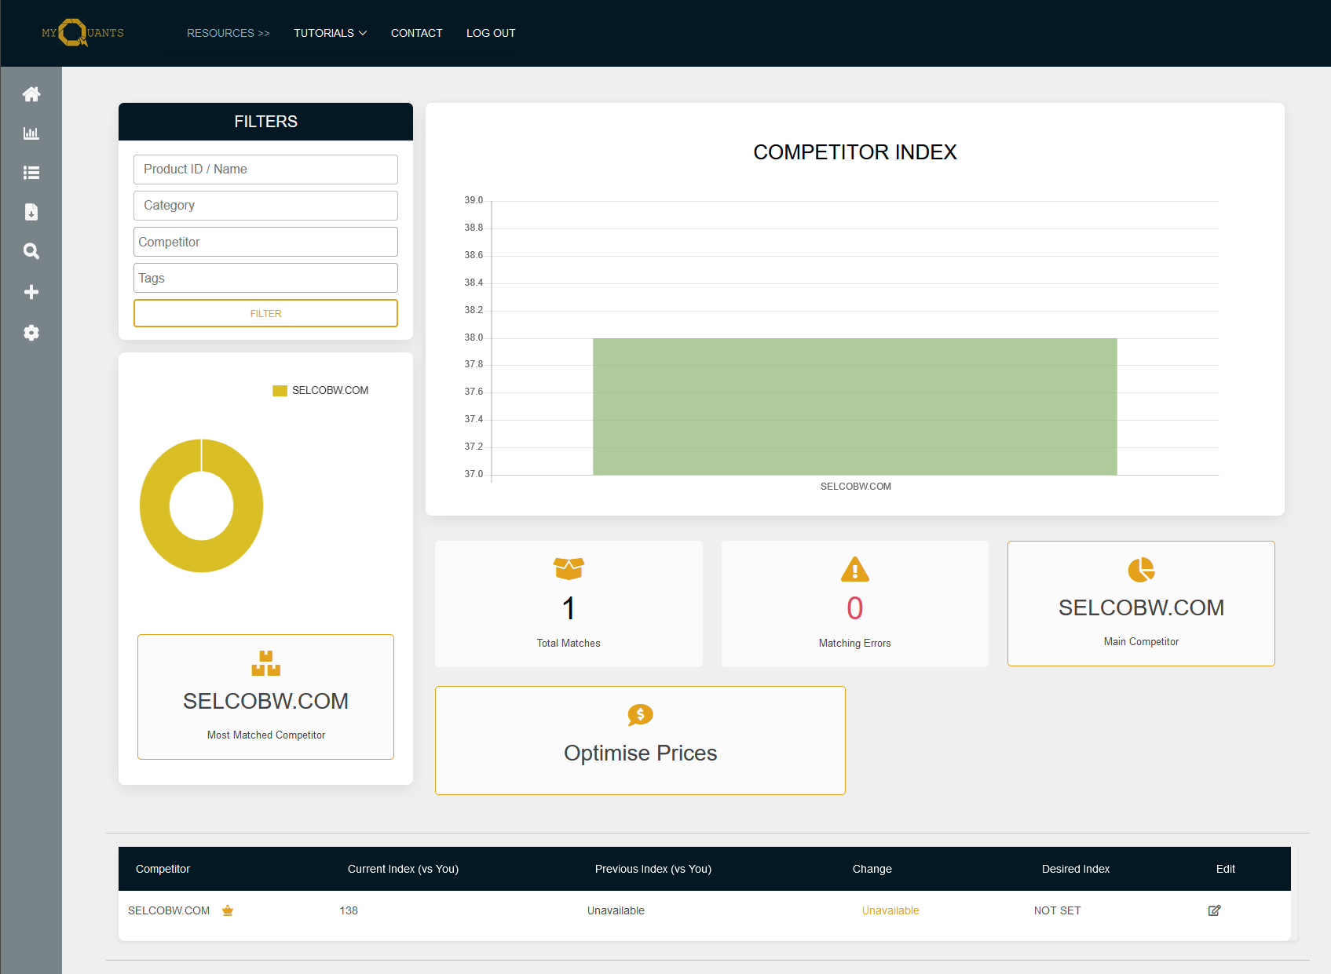Click the COMPETITOR INDEX chart title

coord(855,152)
